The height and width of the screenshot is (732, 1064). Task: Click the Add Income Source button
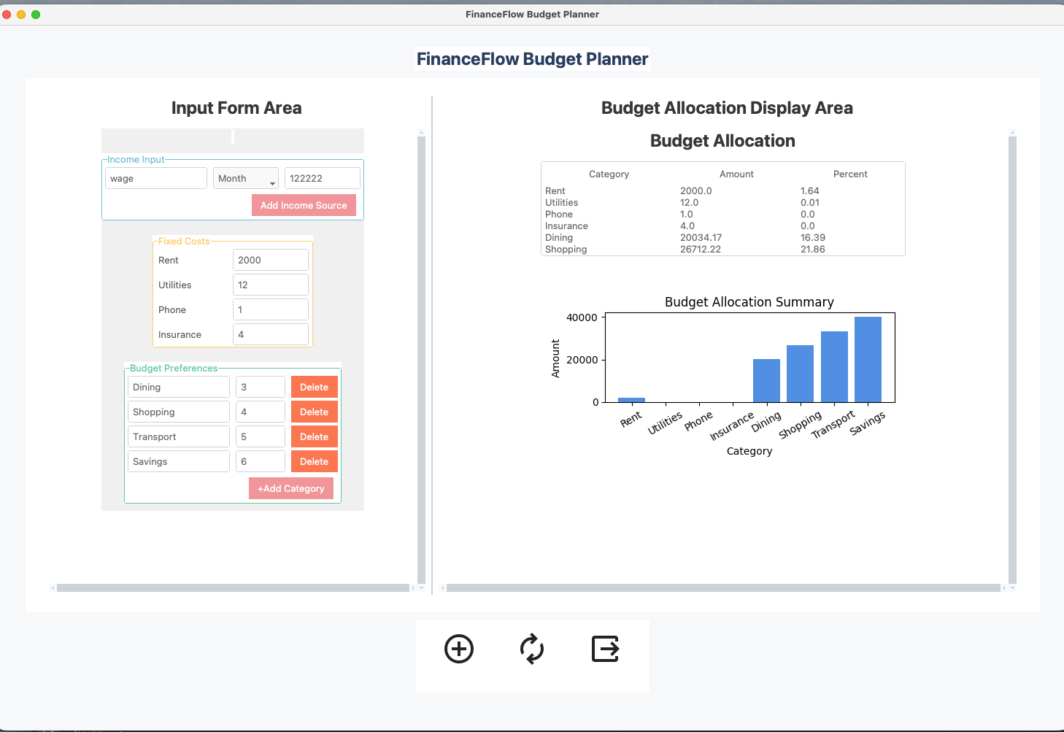304,205
